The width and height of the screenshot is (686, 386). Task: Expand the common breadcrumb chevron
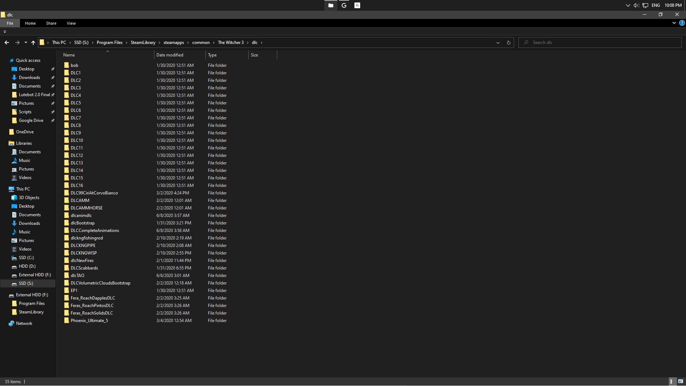[x=214, y=43]
